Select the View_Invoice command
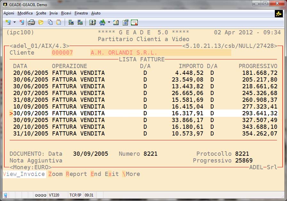Image resolution: width=287 pixels, height=201 pixels. click(x=24, y=174)
